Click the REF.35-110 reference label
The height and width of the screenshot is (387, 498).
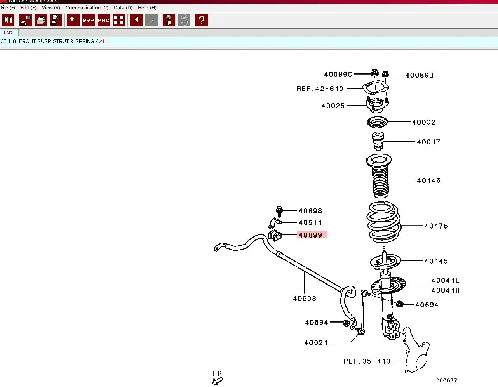(367, 361)
